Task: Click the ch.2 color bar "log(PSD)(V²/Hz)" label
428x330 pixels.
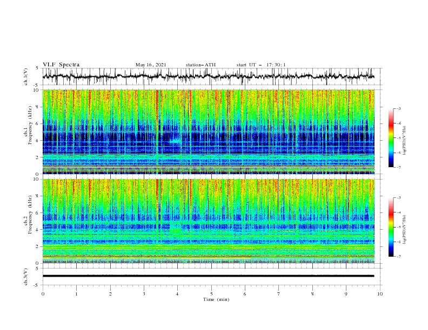Action: tap(405, 229)
